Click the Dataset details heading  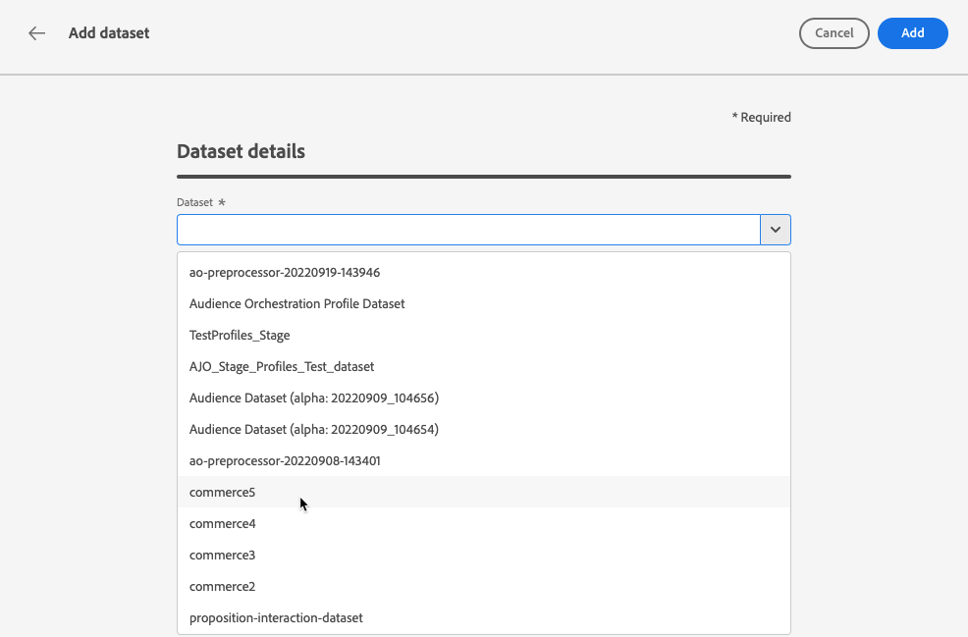(x=241, y=151)
